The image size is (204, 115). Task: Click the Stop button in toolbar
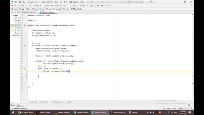[87, 5]
